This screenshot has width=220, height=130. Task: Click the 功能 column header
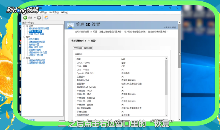tap(98, 59)
